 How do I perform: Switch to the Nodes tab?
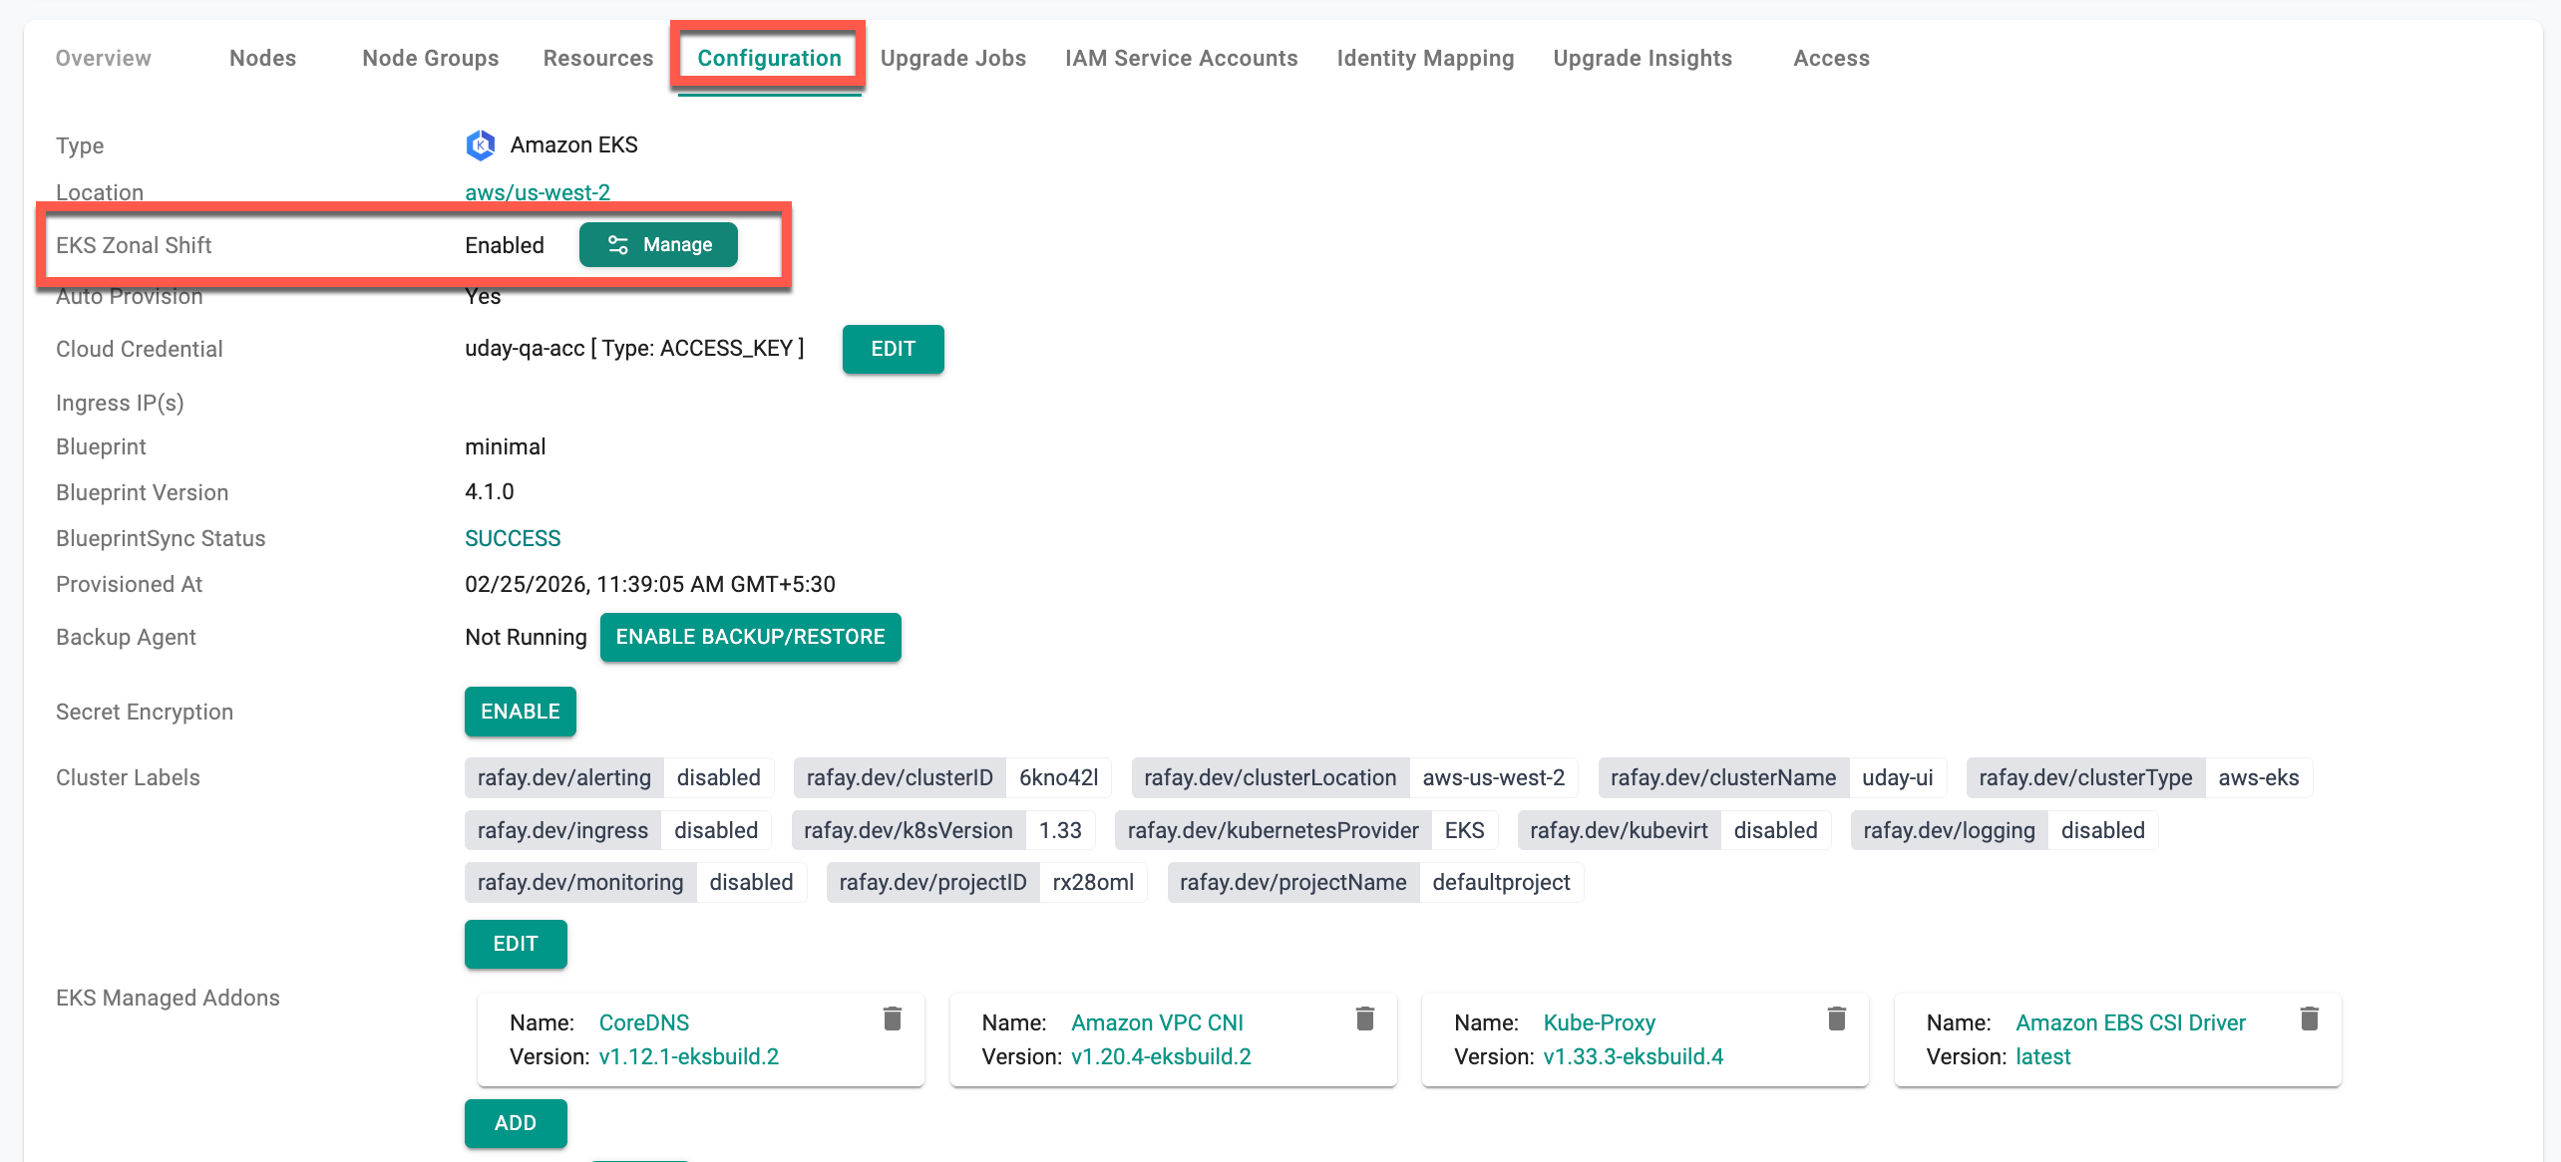click(262, 58)
